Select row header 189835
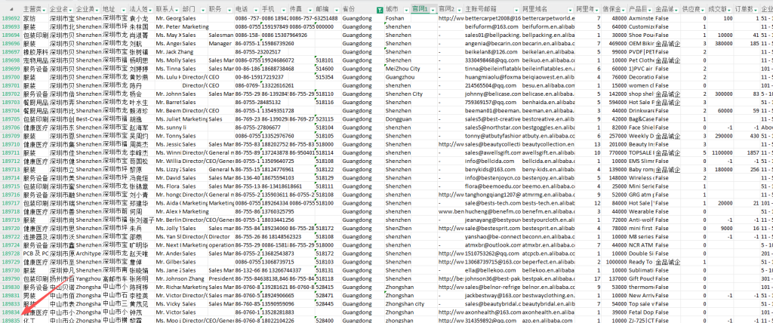Screen dimensions: 773x323 click(11, 319)
